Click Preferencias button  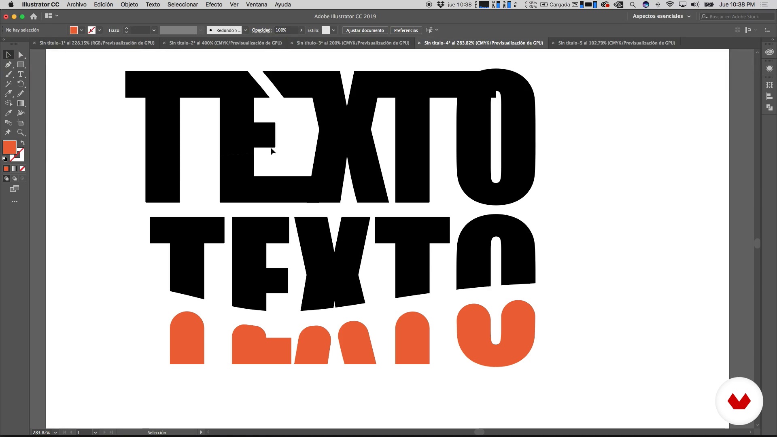pyautogui.click(x=405, y=30)
